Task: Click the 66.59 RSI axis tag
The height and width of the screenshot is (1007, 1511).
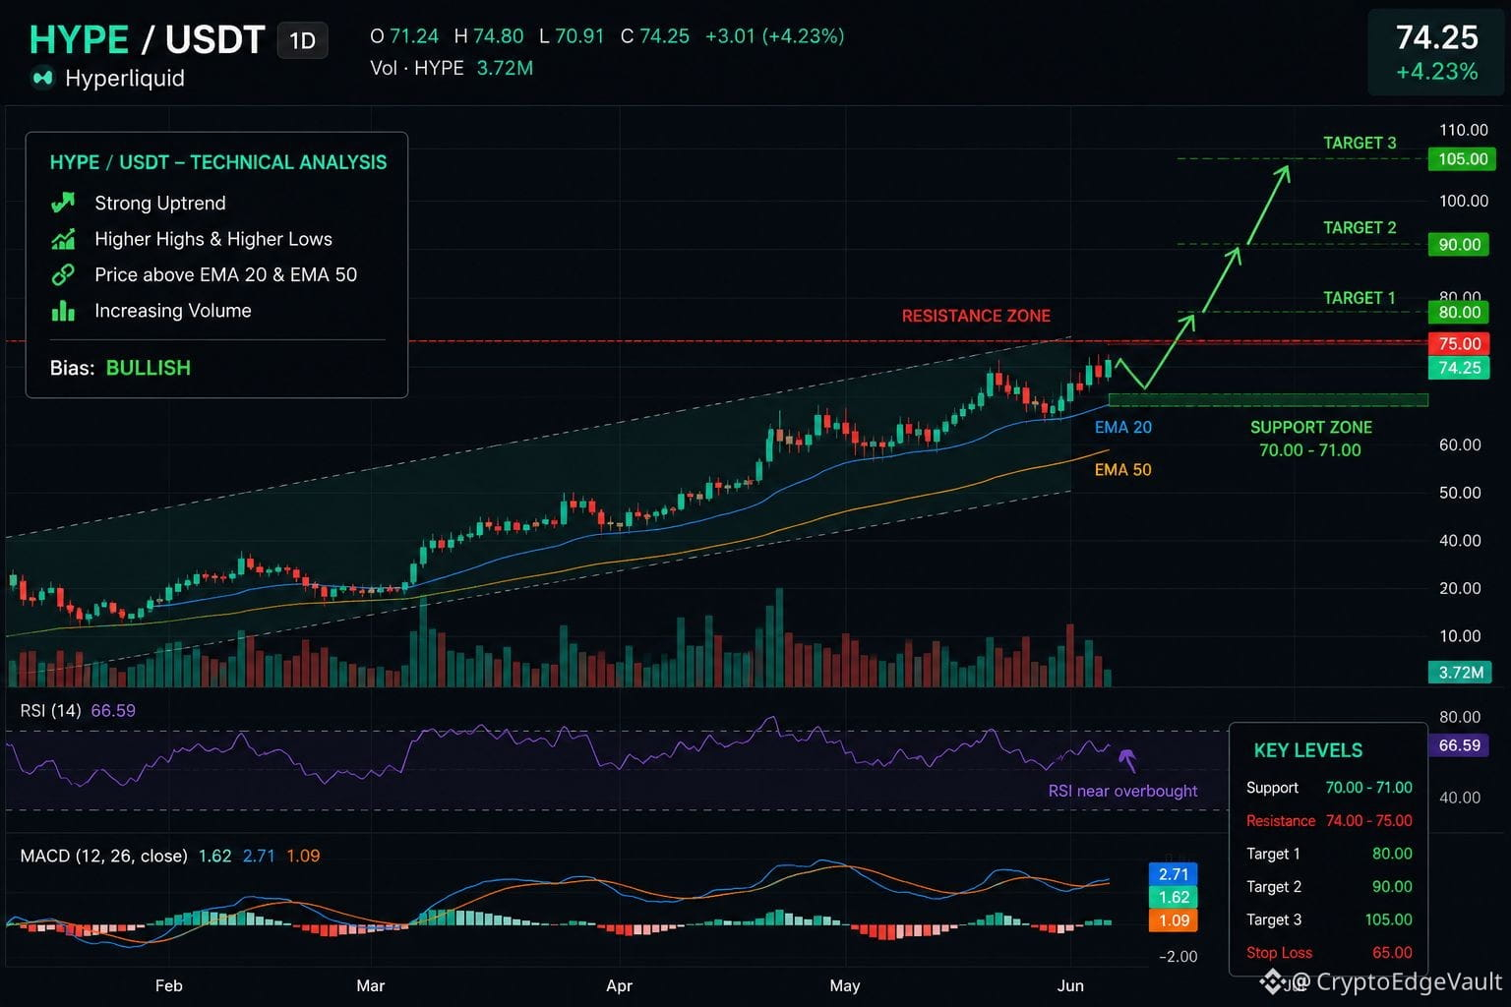Action: pos(1459,745)
